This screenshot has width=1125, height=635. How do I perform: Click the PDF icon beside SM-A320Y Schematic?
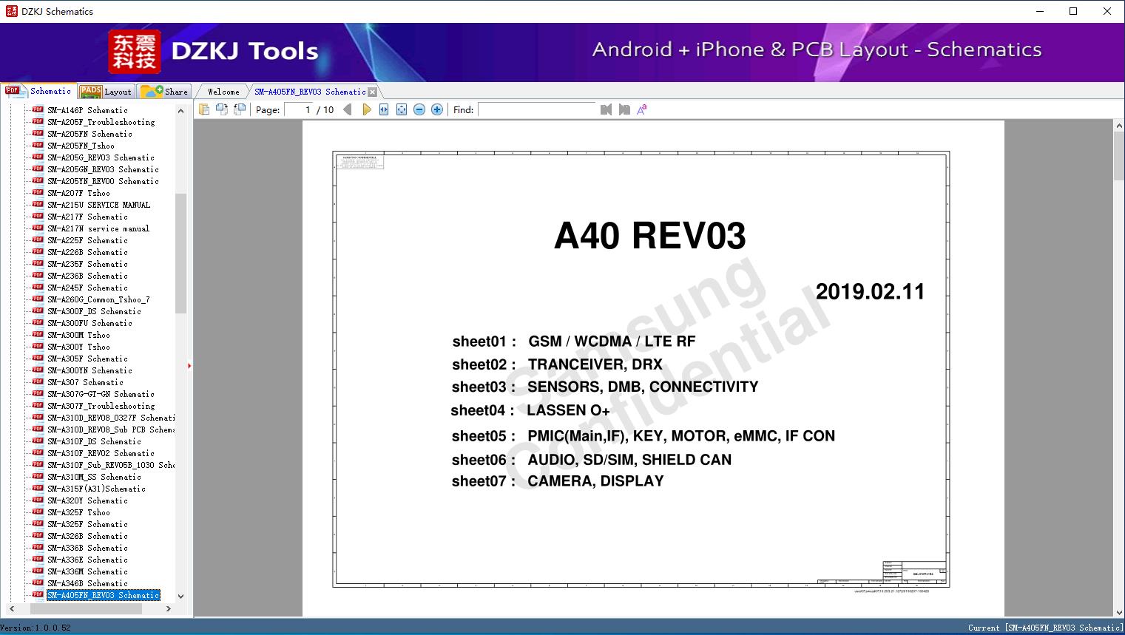click(x=38, y=500)
